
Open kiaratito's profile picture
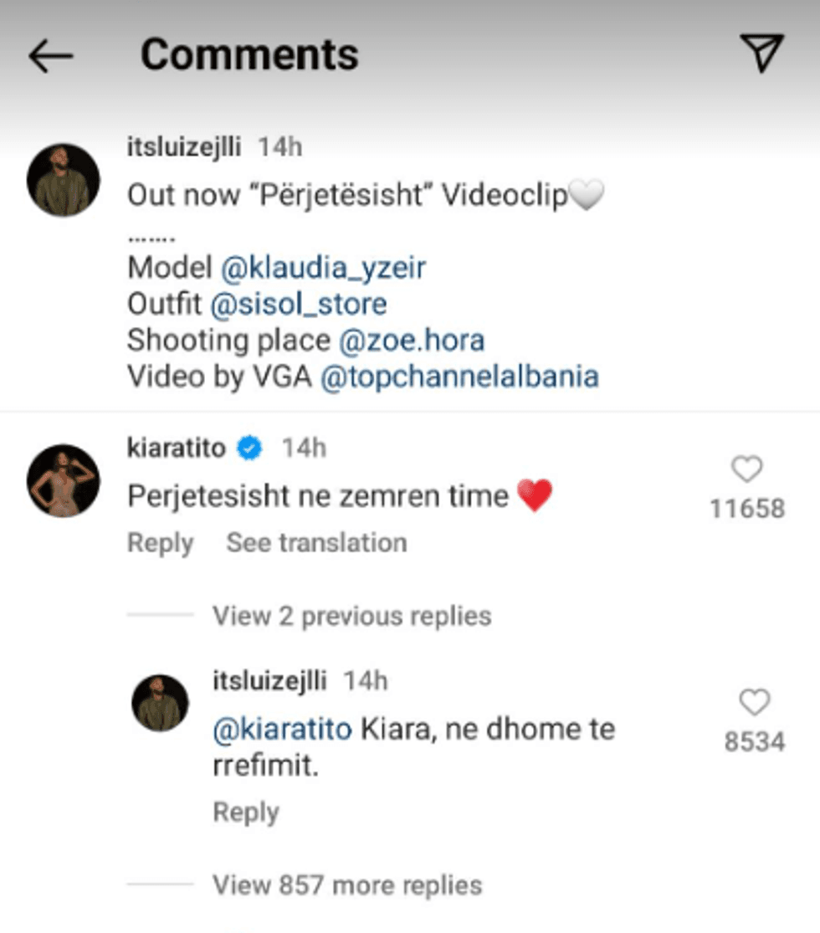tap(64, 480)
